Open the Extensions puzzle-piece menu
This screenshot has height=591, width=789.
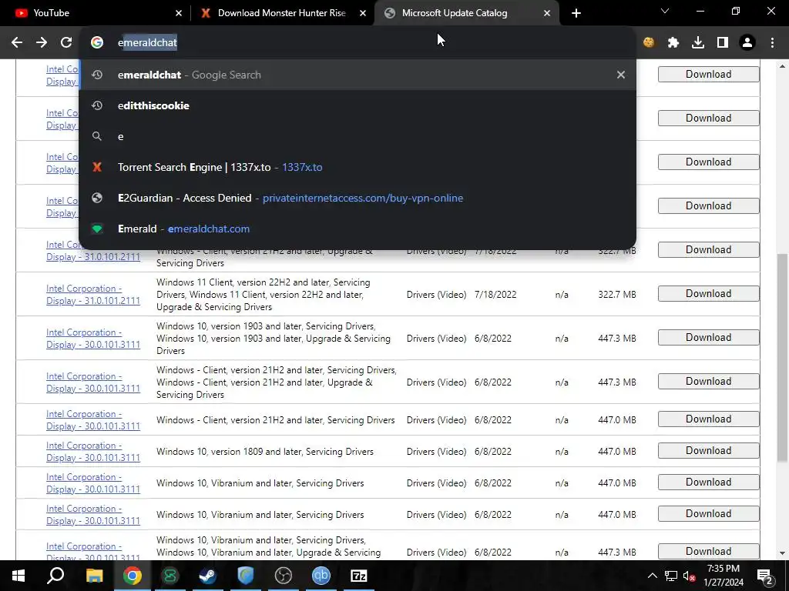pos(673,43)
